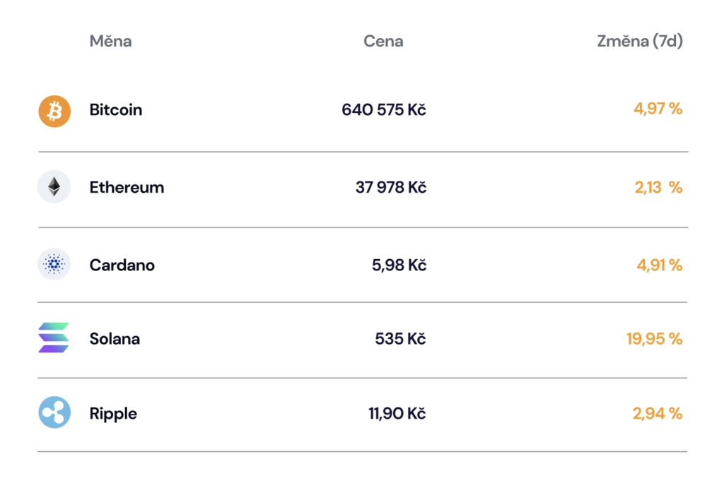Click Ripple price 11,90 Kč
This screenshot has width=724, height=483.
397,413
